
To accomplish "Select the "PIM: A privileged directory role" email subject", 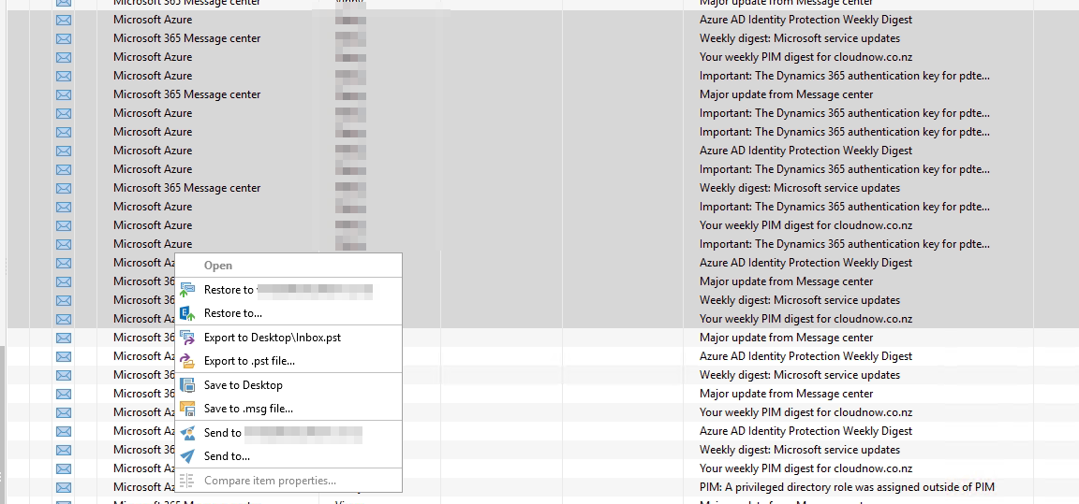I will click(x=847, y=487).
